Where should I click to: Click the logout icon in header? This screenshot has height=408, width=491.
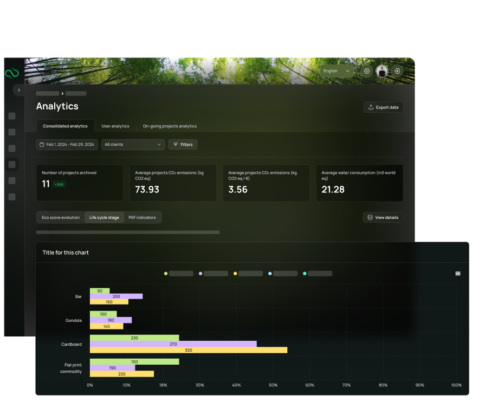click(397, 71)
